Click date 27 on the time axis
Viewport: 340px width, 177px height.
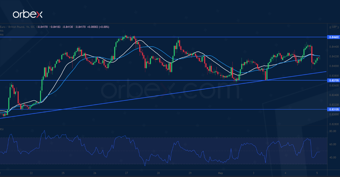(126, 172)
